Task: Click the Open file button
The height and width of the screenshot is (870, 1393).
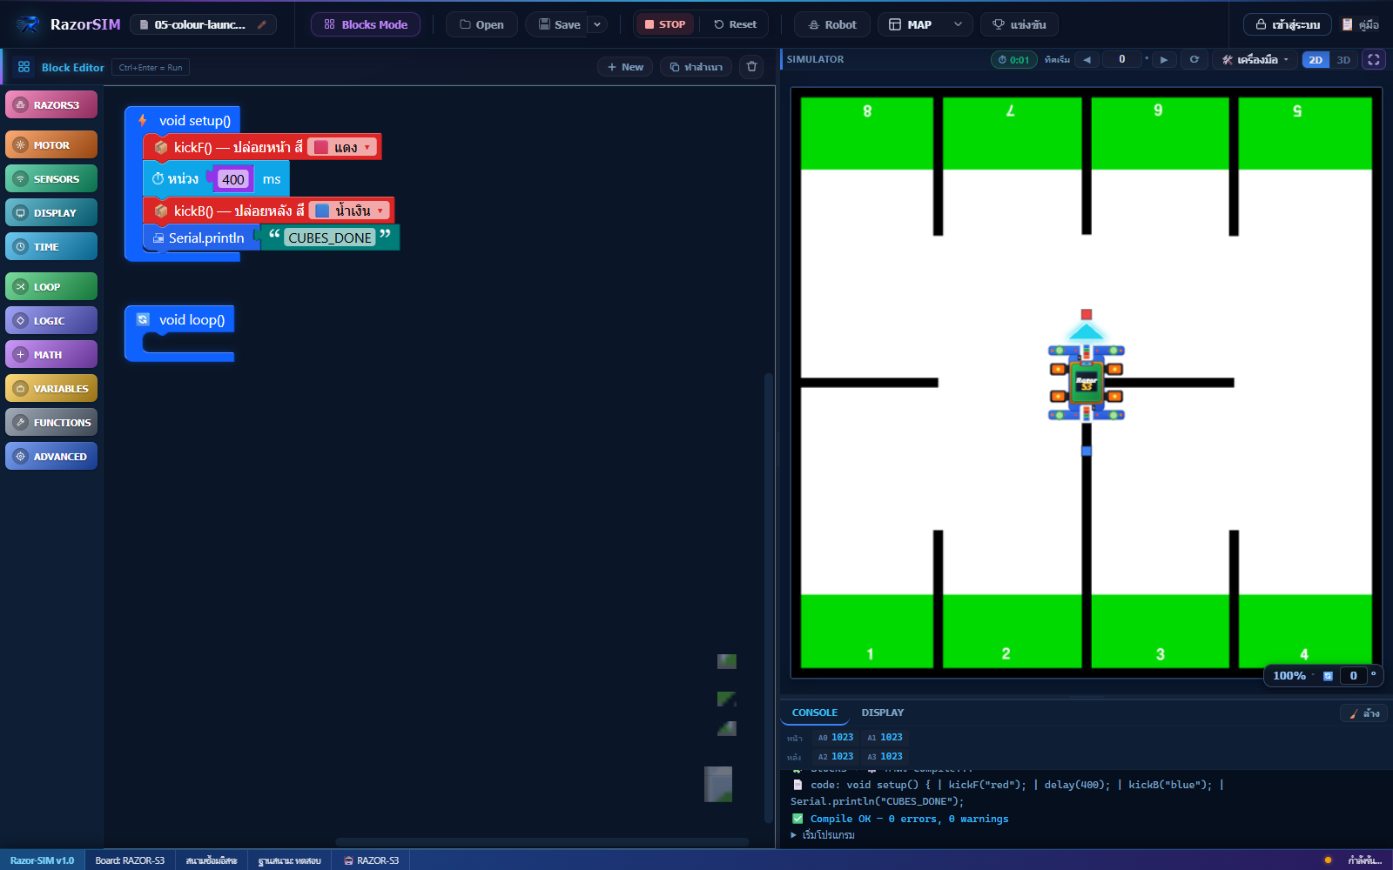Action: click(481, 24)
